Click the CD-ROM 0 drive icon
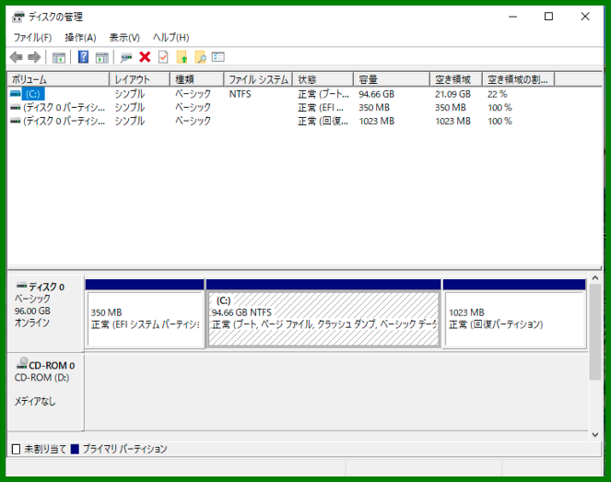 pos(22,363)
